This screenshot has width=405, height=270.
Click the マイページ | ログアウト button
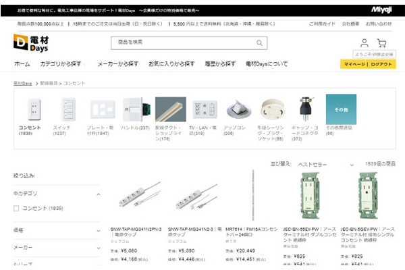pyautogui.click(x=367, y=64)
